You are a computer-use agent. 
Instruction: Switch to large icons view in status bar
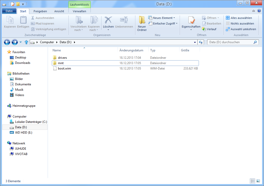click(258, 181)
